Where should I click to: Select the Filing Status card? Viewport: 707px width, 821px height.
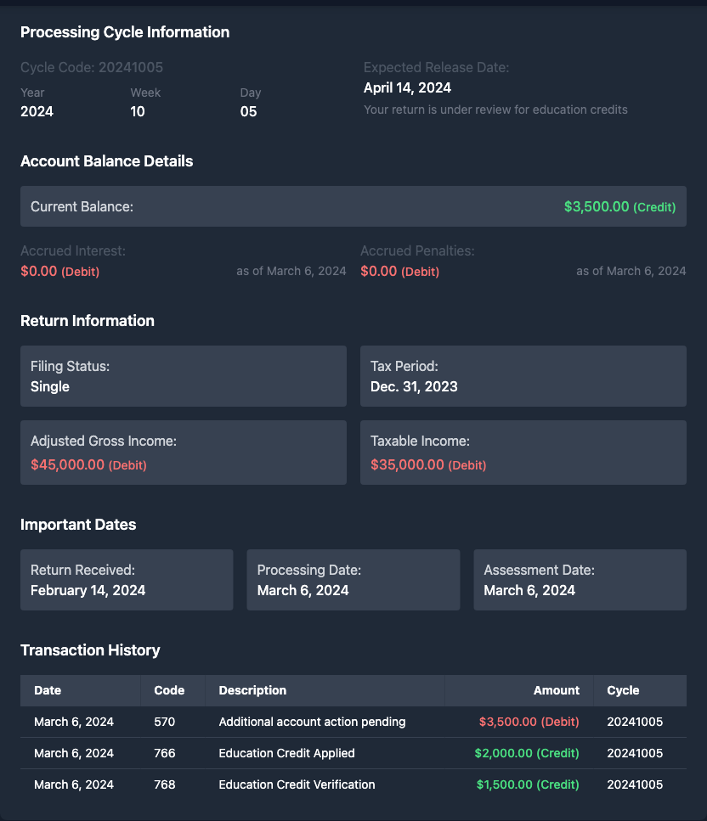click(183, 376)
